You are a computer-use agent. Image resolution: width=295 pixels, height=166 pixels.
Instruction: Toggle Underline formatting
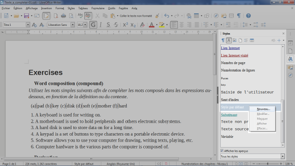(x=108, y=24)
